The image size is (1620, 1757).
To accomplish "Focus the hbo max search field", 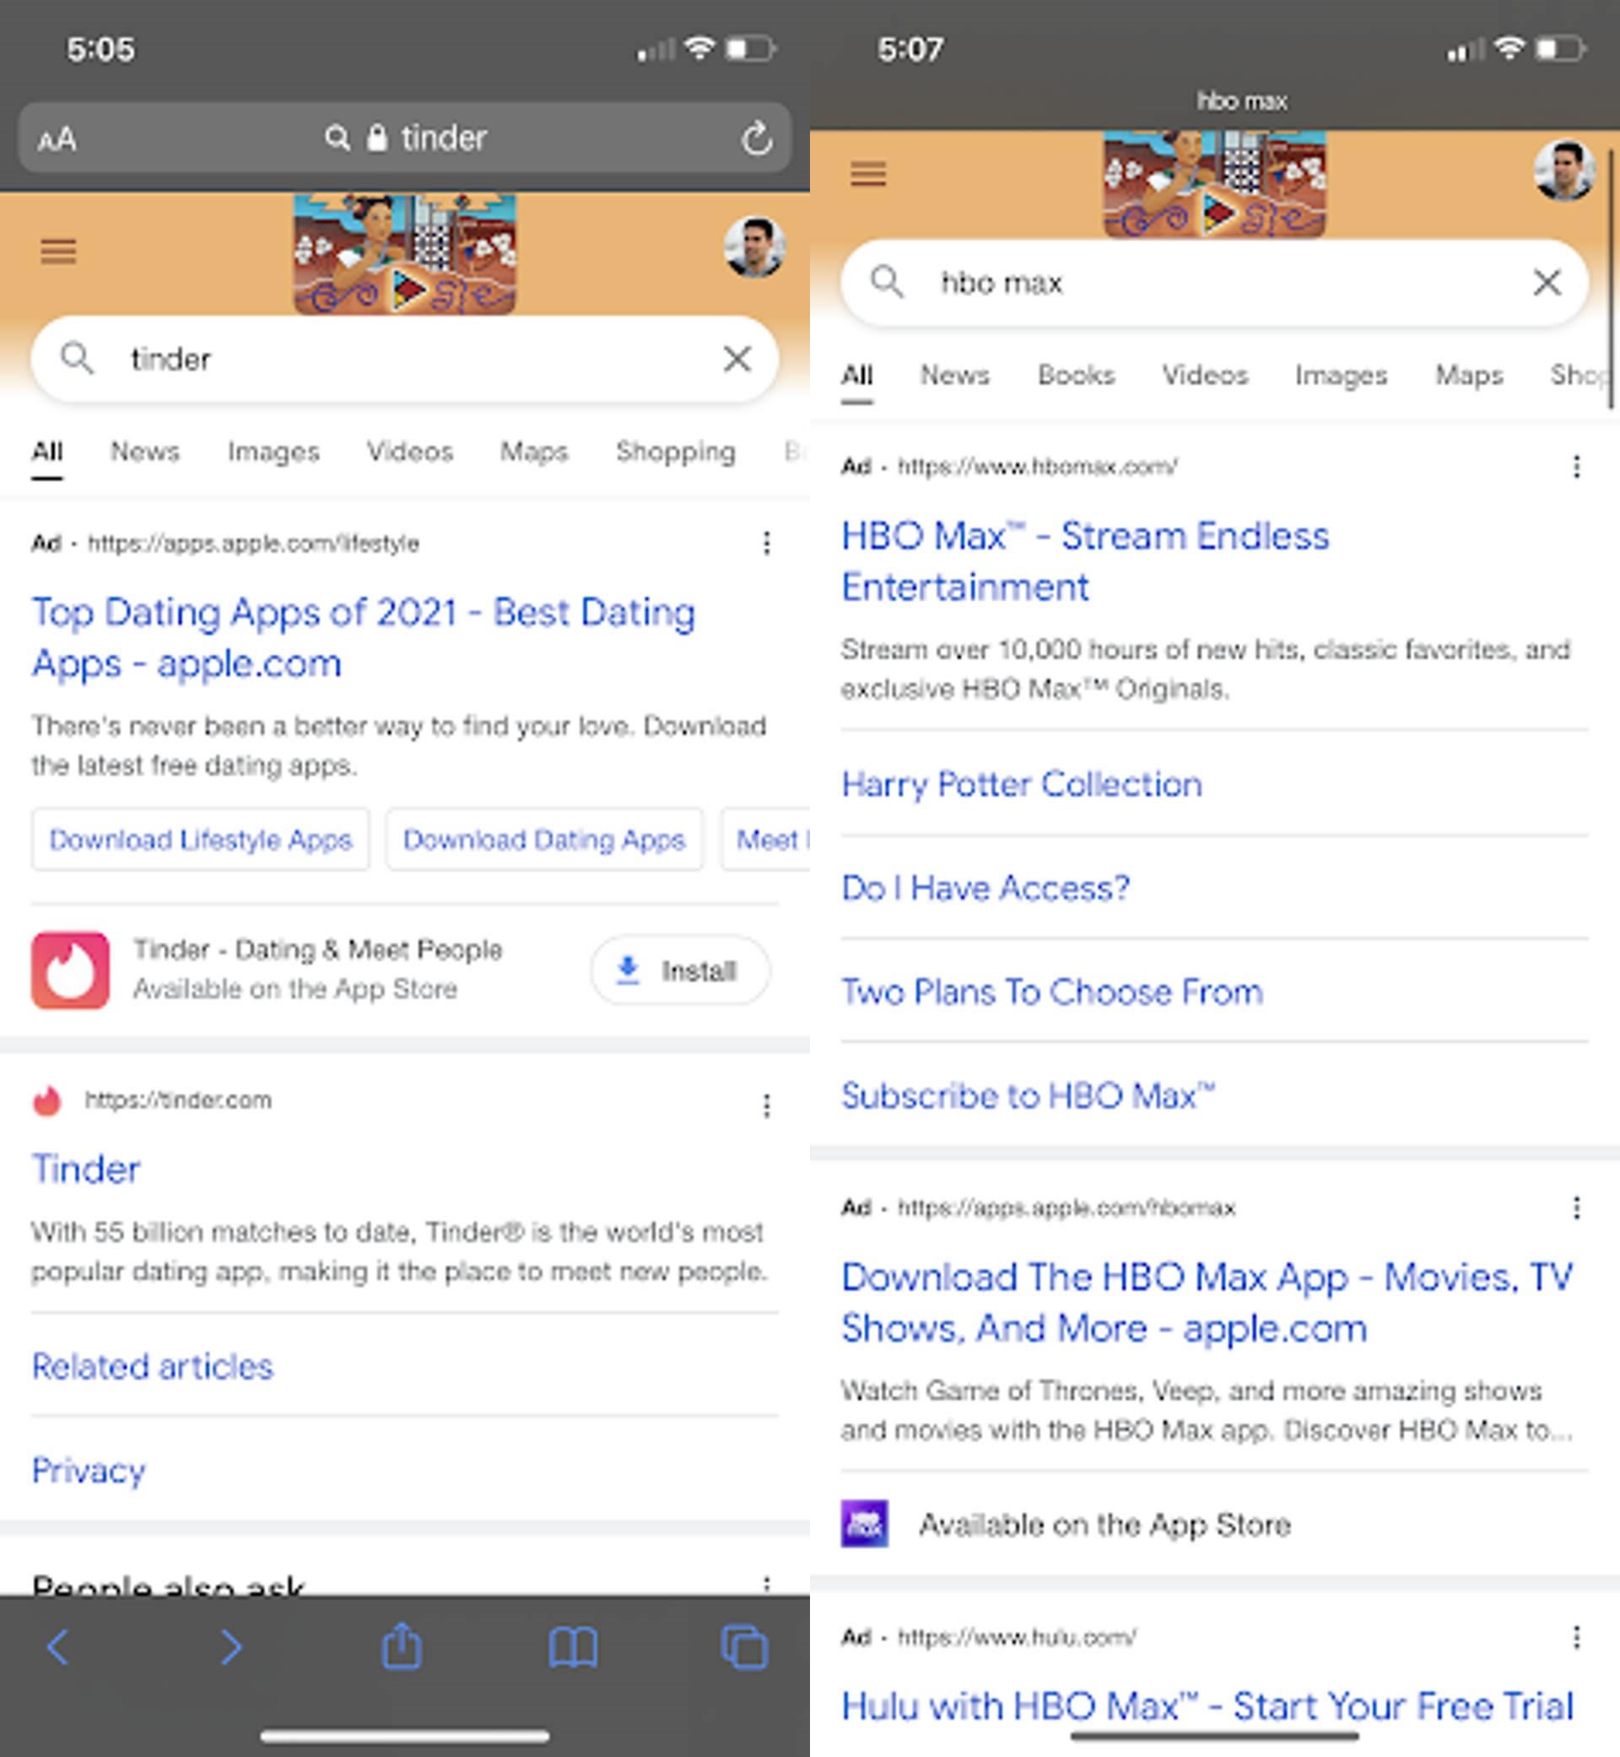I will pyautogui.click(x=1214, y=284).
